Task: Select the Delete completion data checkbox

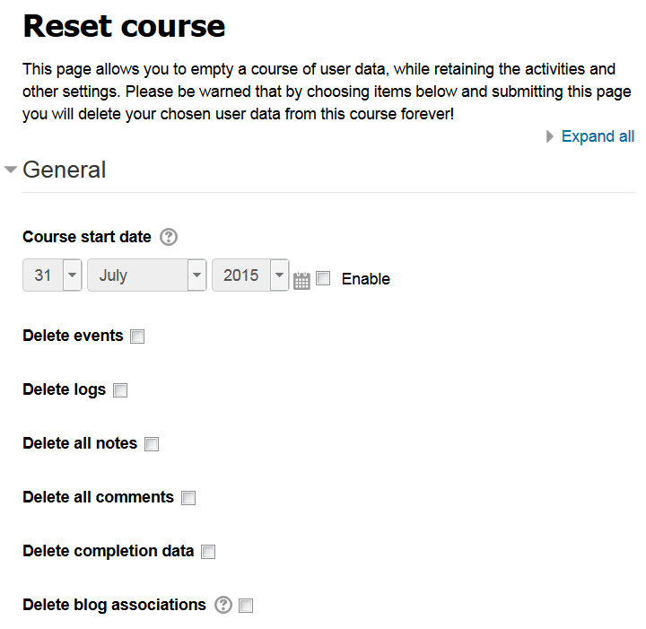Action: [208, 552]
